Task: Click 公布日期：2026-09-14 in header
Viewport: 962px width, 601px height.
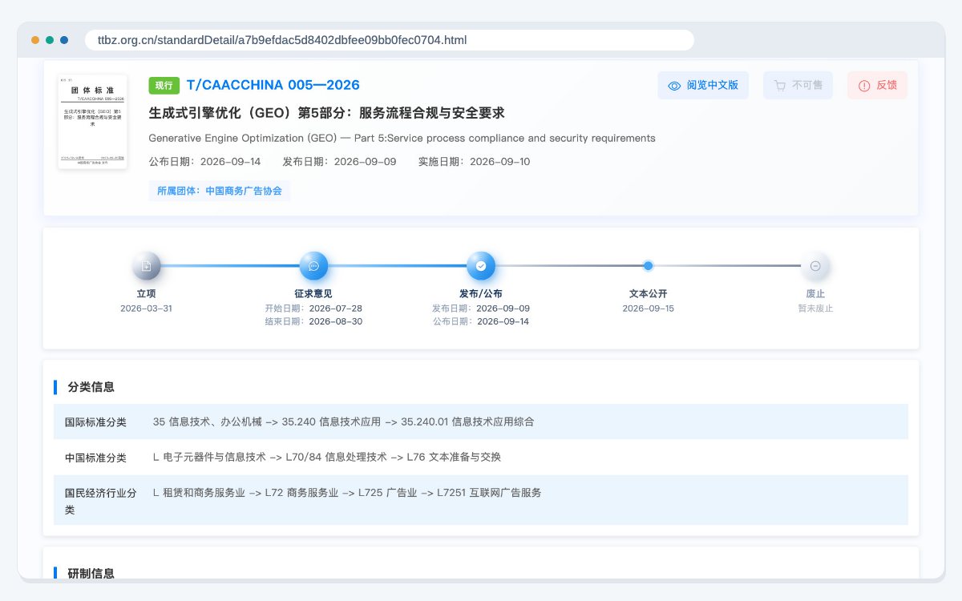Action: [204, 161]
